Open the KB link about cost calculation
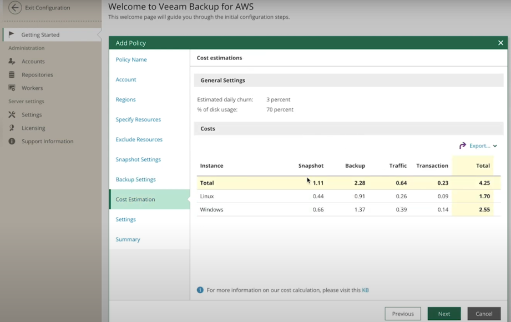The height and width of the screenshot is (322, 511). (365, 290)
